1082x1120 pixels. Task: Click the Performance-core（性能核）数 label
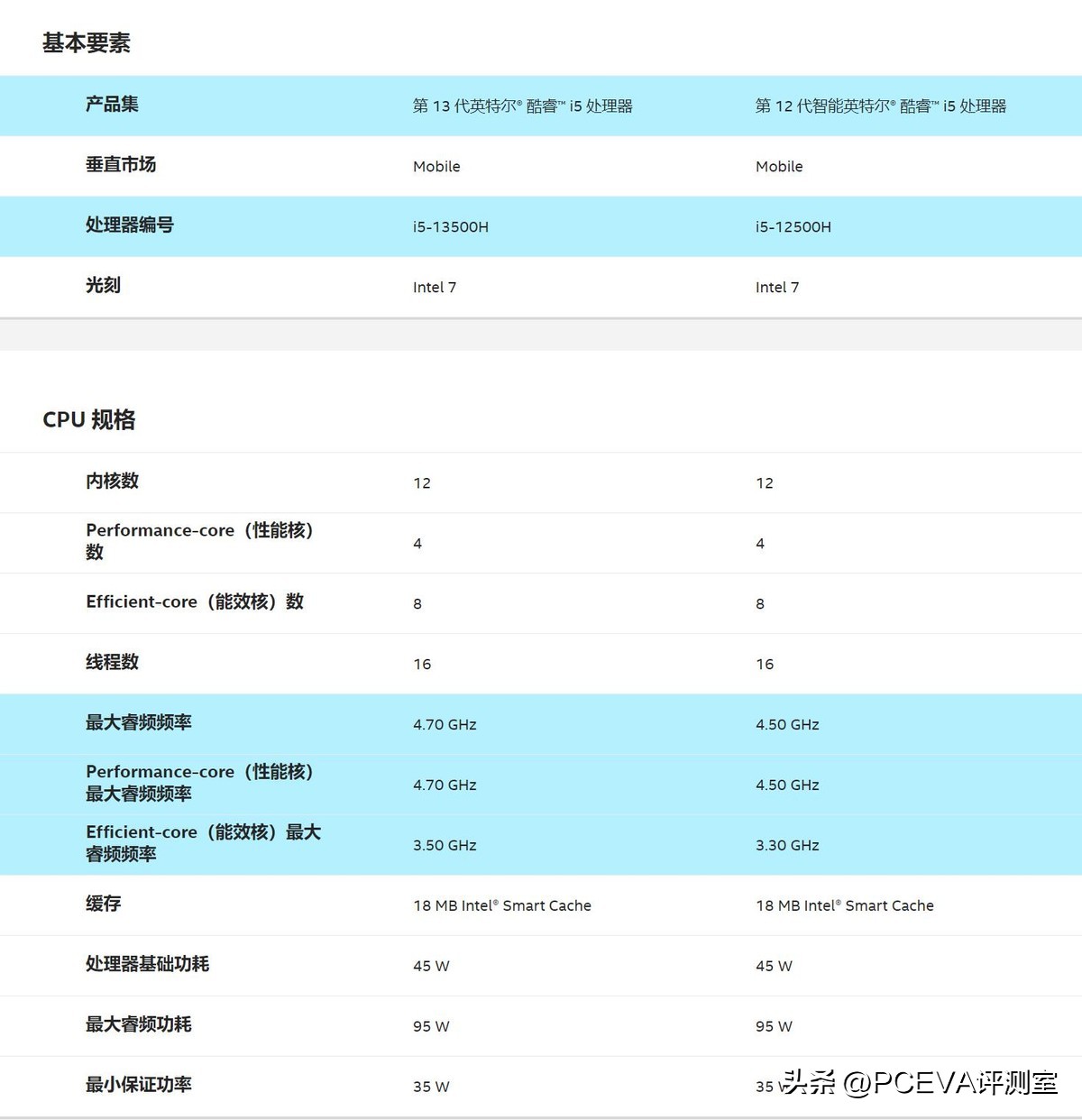point(198,541)
